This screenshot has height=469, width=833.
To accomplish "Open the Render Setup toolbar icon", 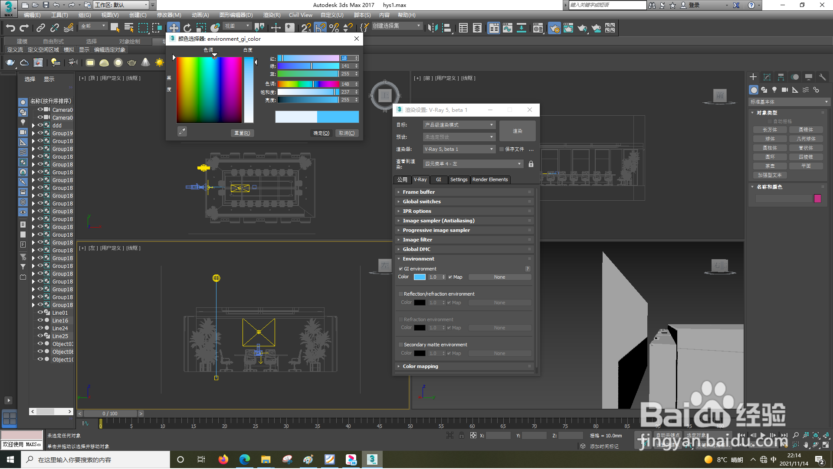I will pos(554,28).
